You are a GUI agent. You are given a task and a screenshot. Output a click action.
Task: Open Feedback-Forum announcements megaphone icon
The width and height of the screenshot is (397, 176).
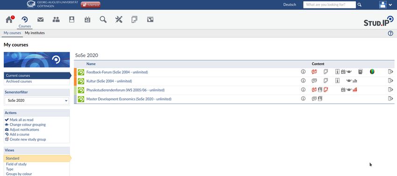tap(349, 72)
